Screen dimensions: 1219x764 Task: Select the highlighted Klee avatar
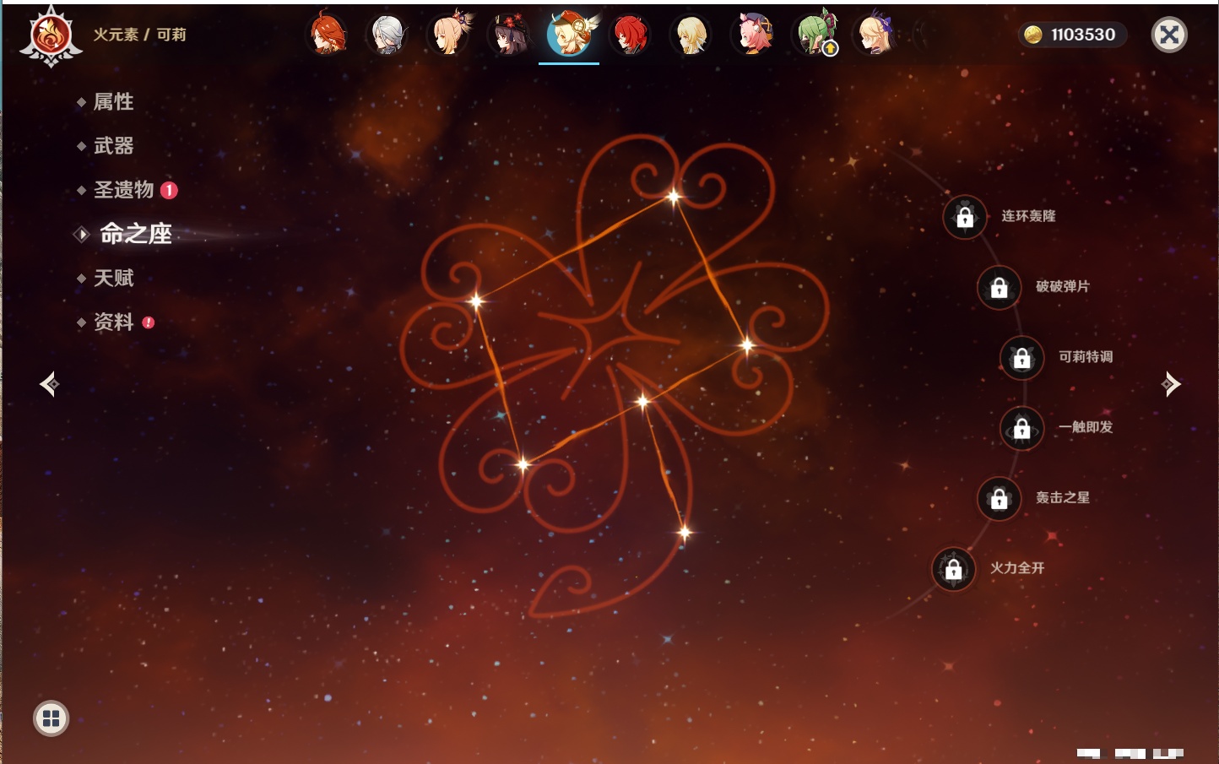point(570,35)
